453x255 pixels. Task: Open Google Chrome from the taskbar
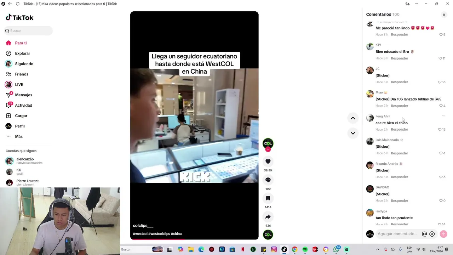pyautogui.click(x=294, y=250)
